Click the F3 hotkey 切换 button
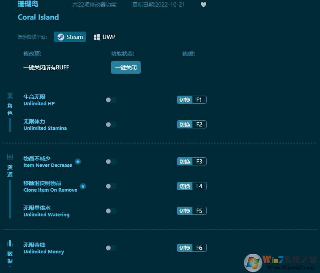 pos(185,162)
